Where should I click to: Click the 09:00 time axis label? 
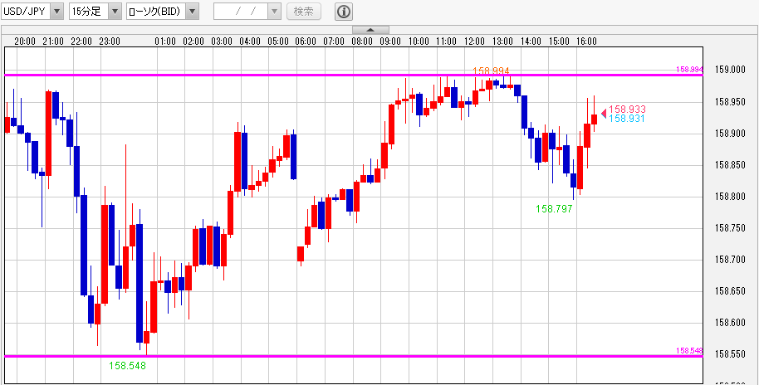(x=390, y=41)
